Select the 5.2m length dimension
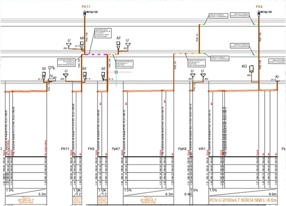286x206 pixels. 54,194
